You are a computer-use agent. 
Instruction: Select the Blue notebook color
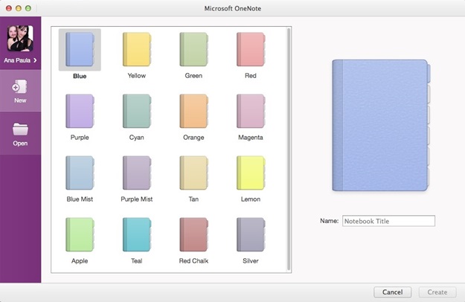pos(80,50)
